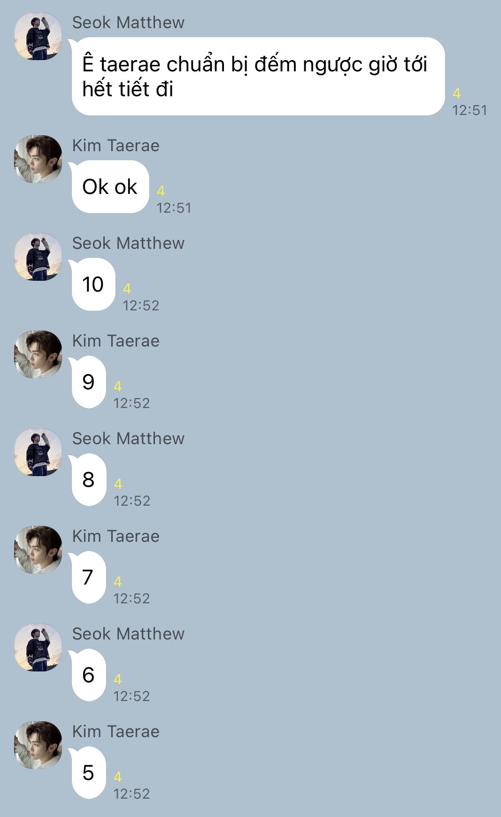This screenshot has width=501, height=817.
Task: Open Kim Taerae's avatar next to "Ok ok"
Action: click(x=38, y=159)
